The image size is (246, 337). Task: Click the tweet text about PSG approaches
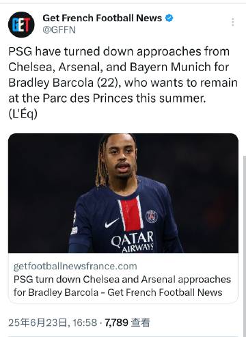click(123, 83)
